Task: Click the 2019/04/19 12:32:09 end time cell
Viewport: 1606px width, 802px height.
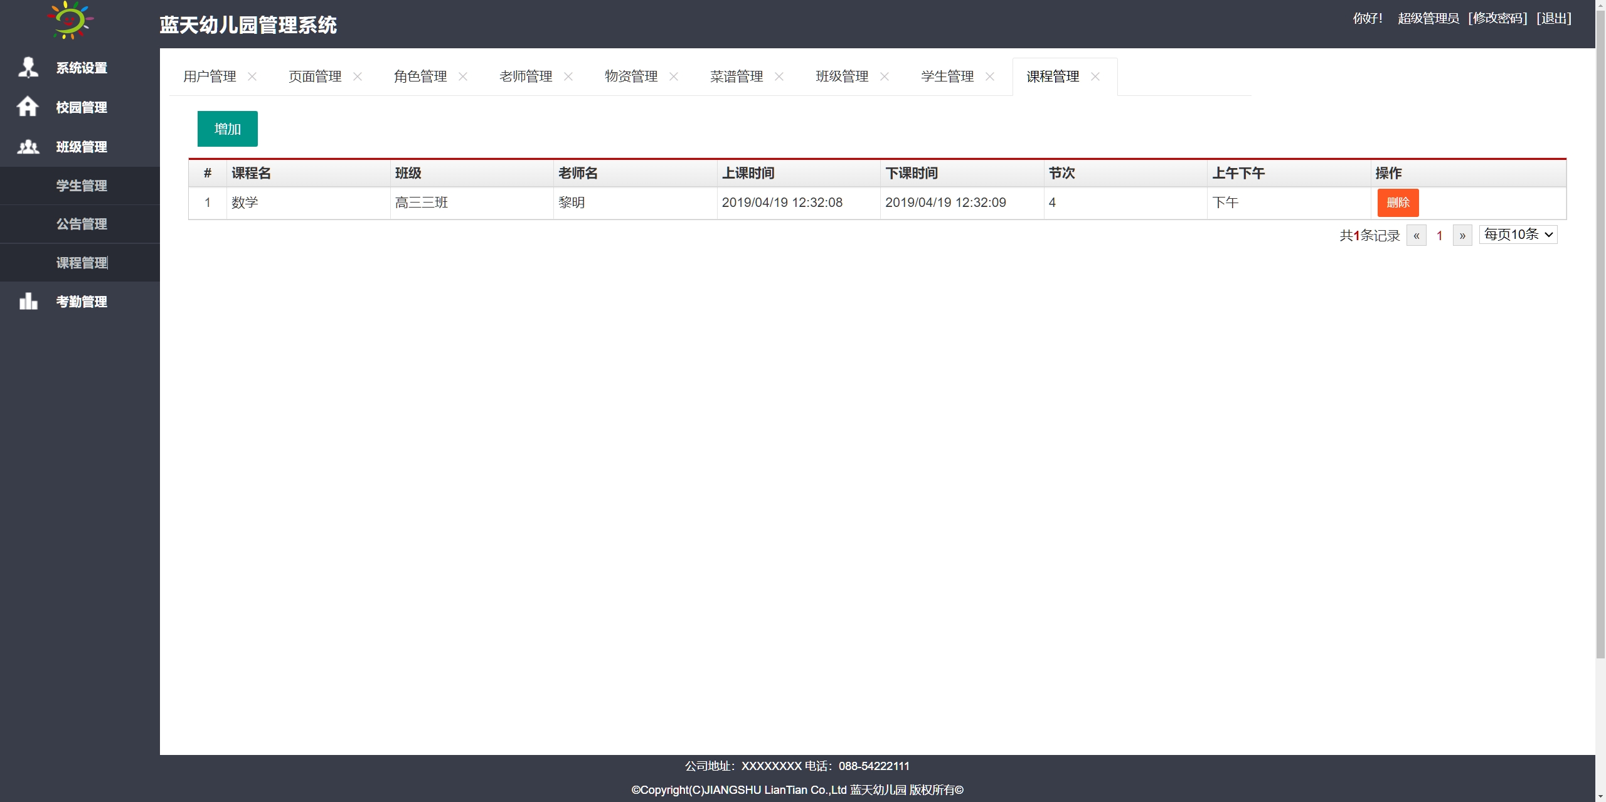Action: tap(962, 203)
